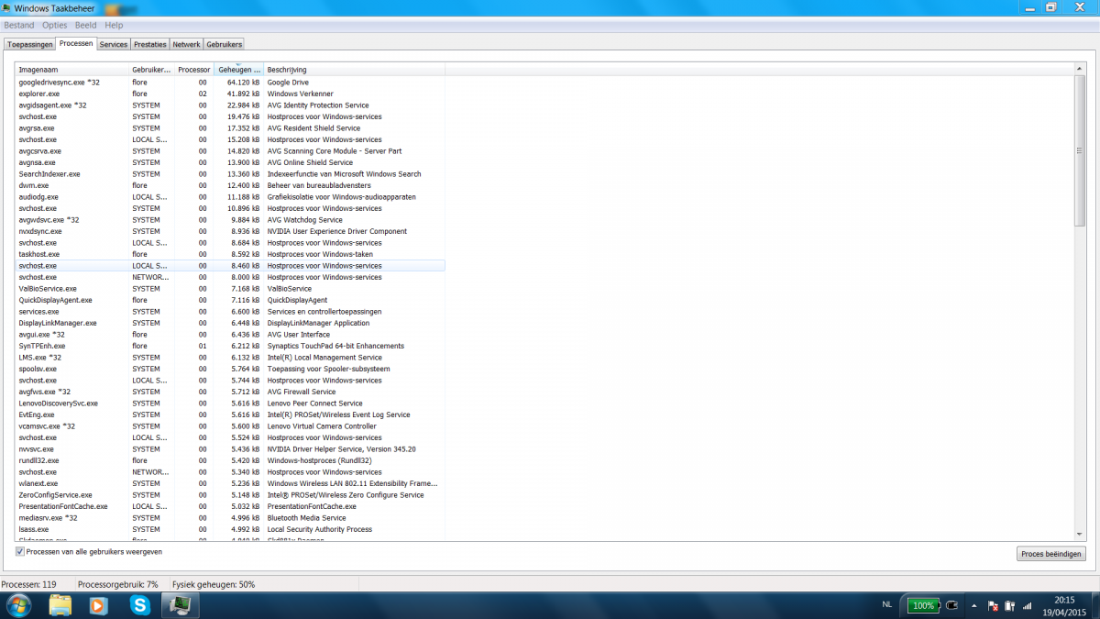The width and height of the screenshot is (1100, 619).
Task: View the Gebruikers tab
Action: pos(224,44)
